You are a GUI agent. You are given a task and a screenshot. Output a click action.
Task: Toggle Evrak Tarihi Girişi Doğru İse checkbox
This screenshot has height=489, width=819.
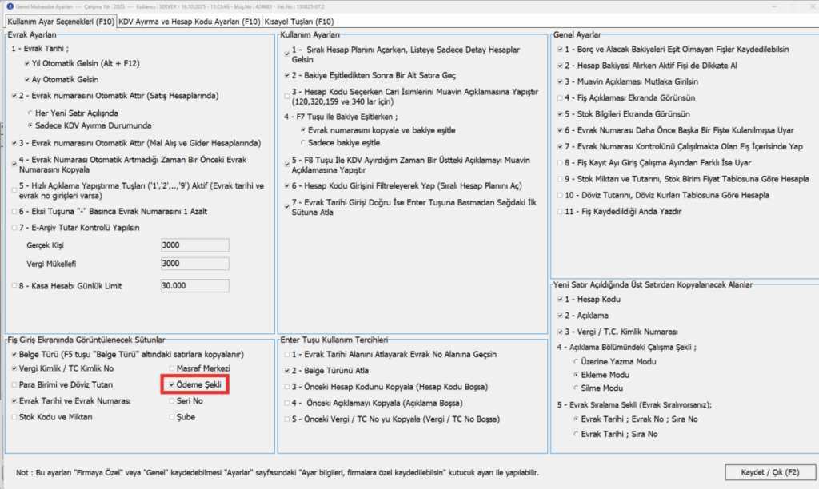287,207
